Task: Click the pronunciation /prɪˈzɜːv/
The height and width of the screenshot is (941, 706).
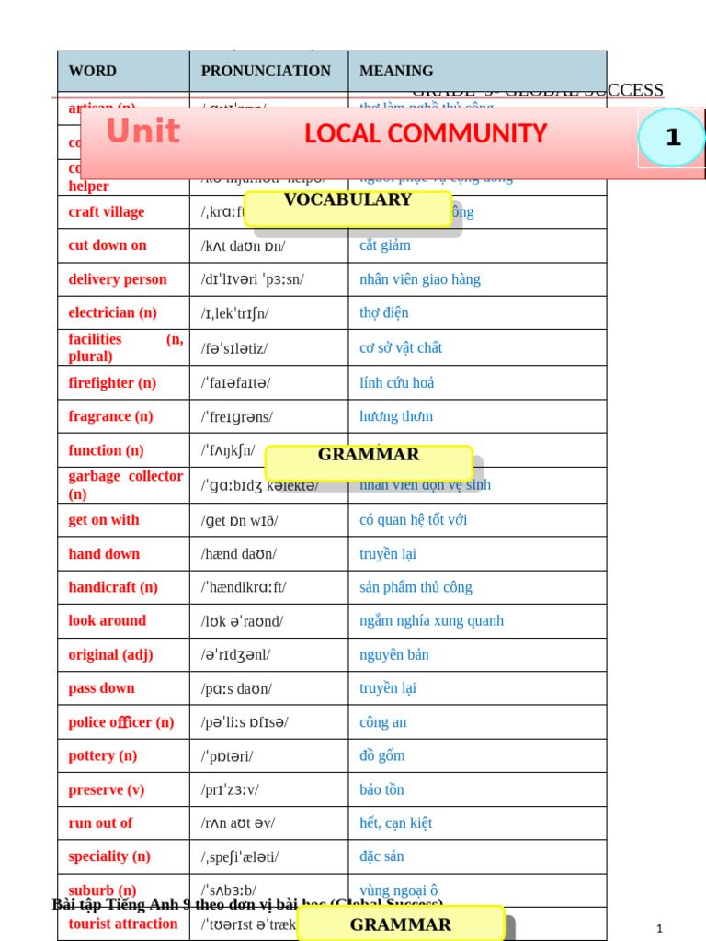Action: [x=230, y=789]
